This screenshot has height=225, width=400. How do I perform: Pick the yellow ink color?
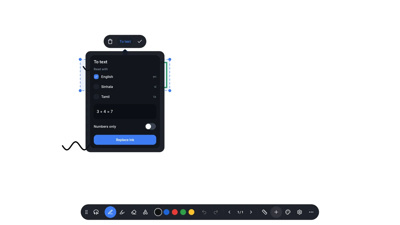[191, 212]
